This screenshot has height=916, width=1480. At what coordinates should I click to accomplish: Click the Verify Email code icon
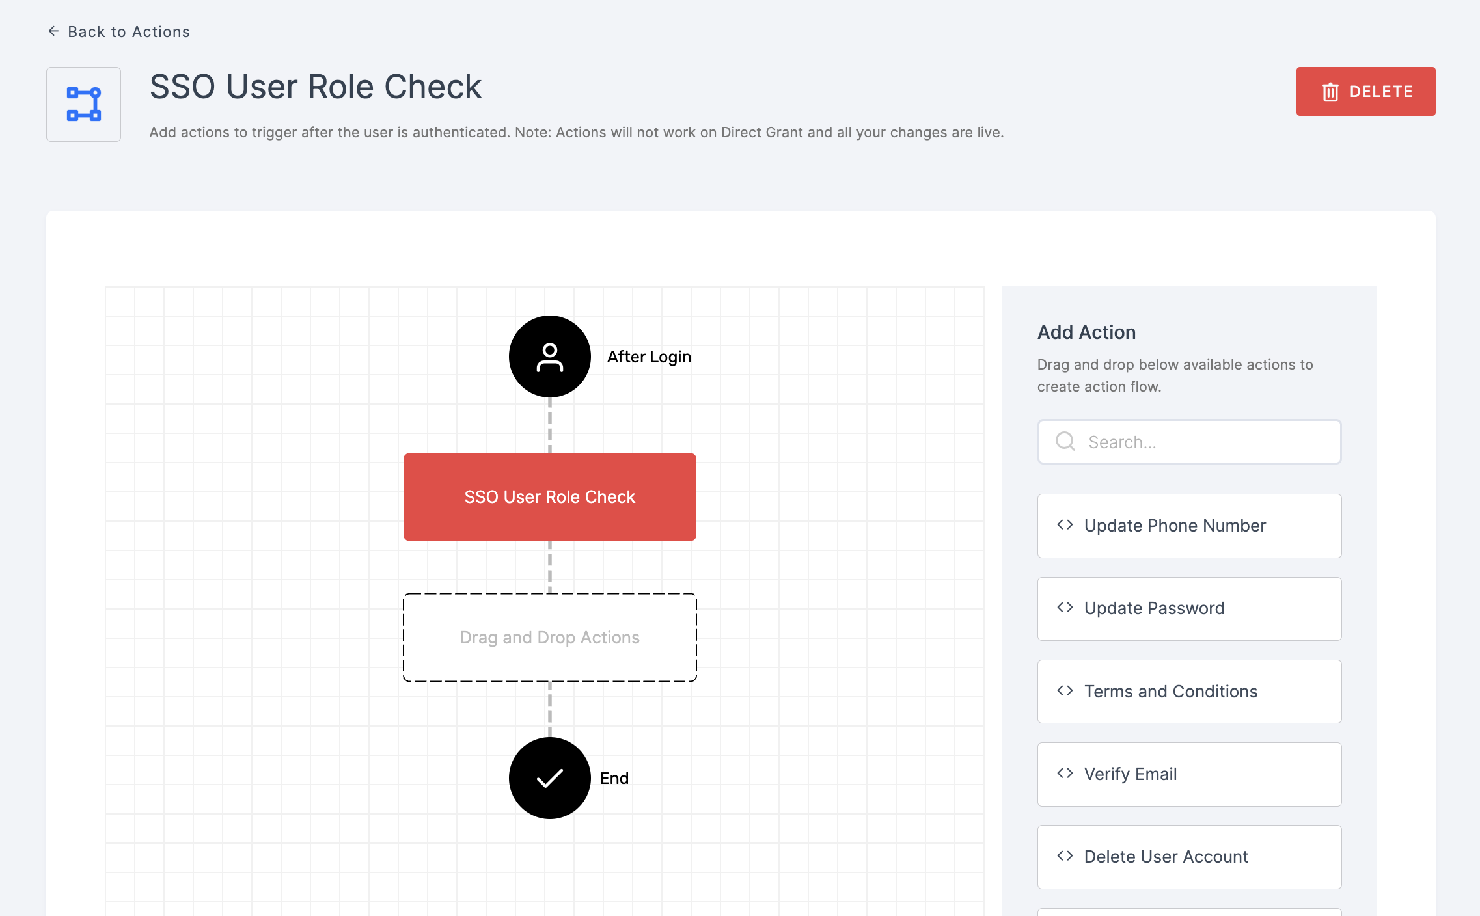coord(1065,774)
